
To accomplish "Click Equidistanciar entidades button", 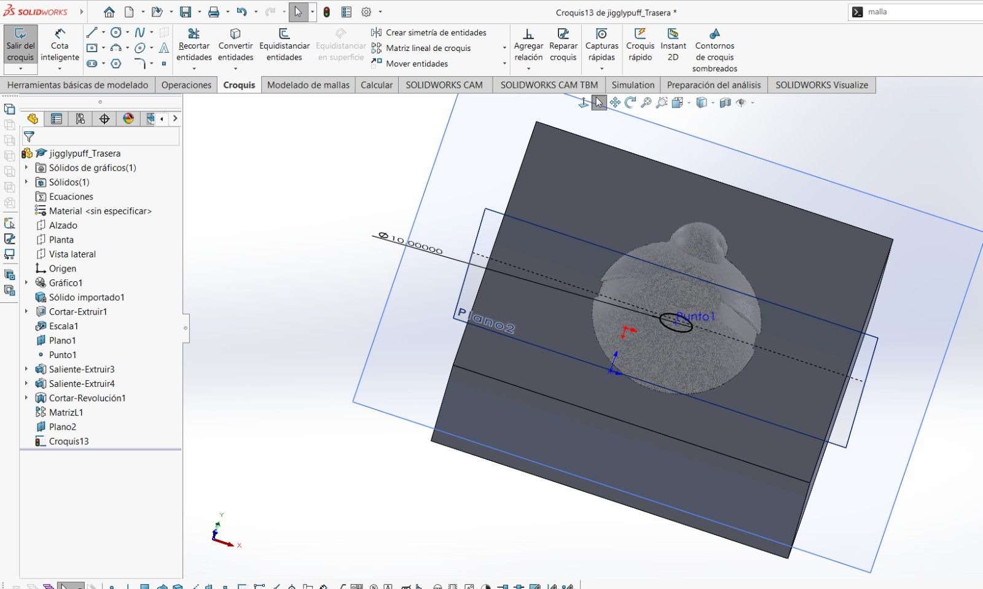I will (284, 45).
